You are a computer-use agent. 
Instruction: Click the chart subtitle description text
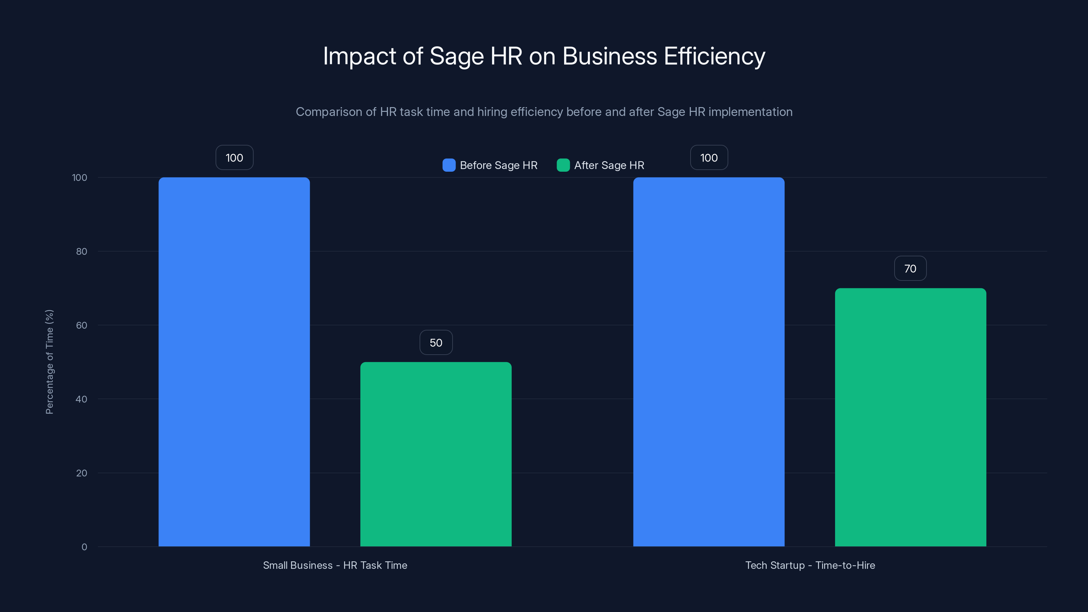pos(544,112)
